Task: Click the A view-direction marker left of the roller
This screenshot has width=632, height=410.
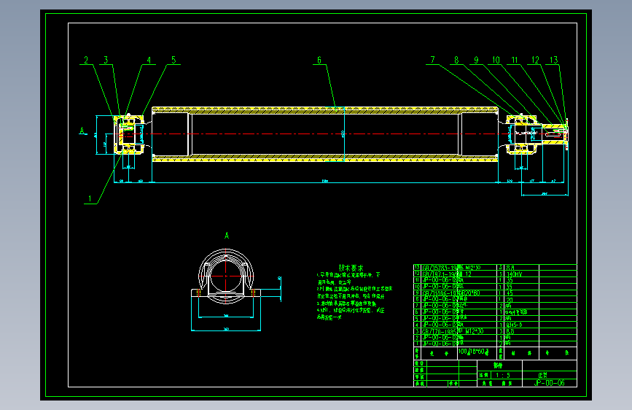Action: pos(82,131)
